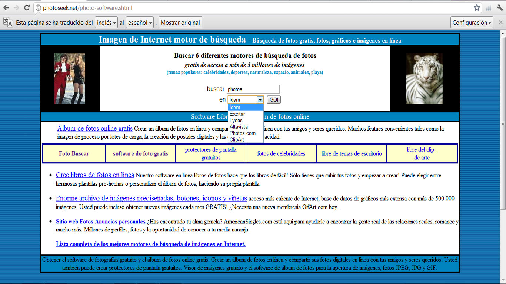Click the globe site icon in address bar
The image size is (506, 284).
38,8
